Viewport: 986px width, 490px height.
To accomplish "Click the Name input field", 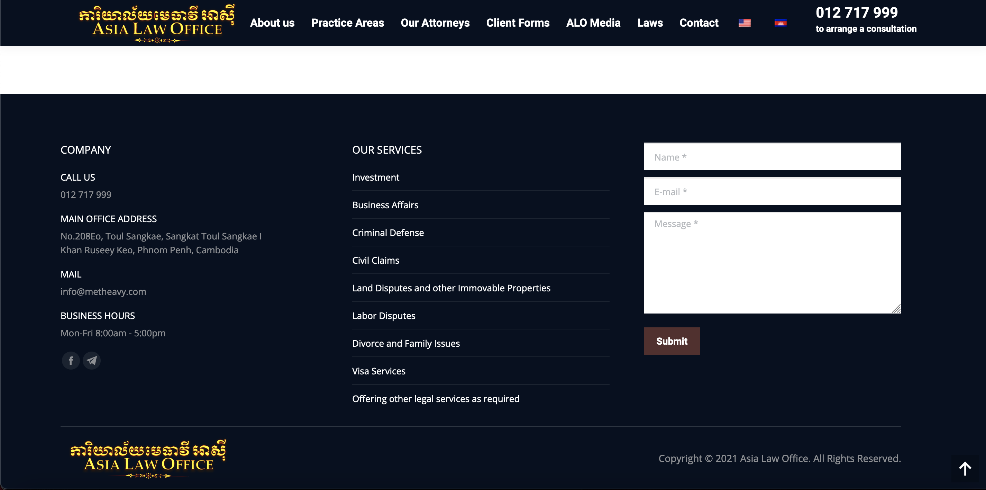I will click(x=773, y=156).
